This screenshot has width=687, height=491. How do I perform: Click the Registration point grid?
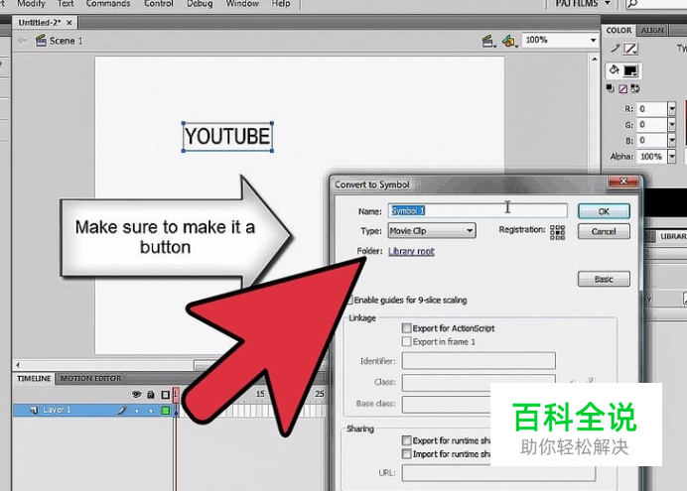coord(557,232)
